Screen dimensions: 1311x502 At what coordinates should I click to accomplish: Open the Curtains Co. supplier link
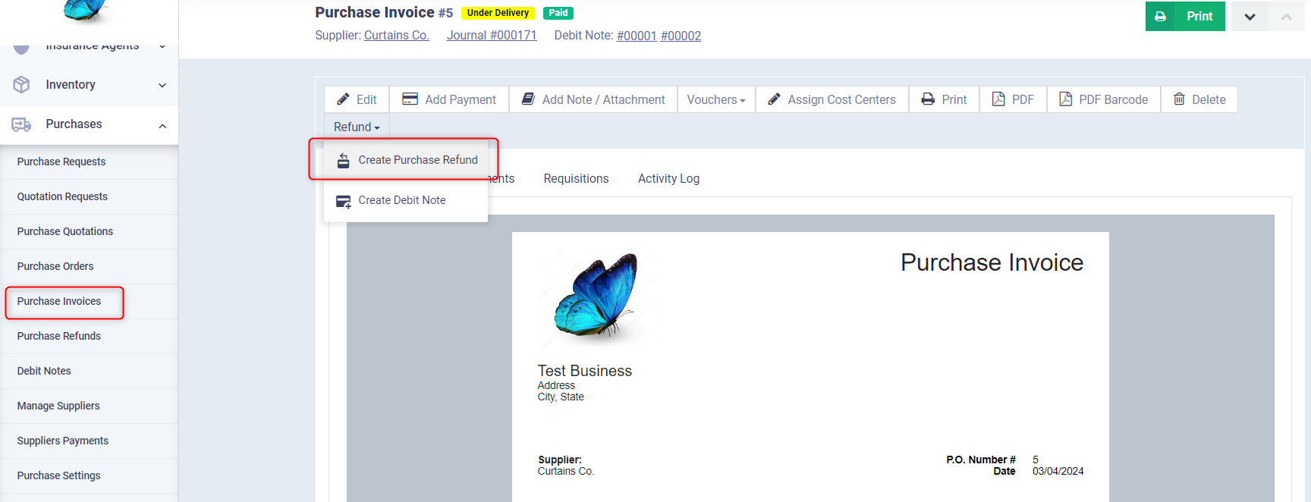[396, 36]
